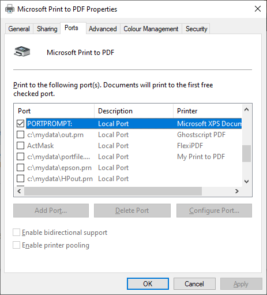Select the c:\mydata\HPout.prn port name
Screen dimensions: 267x295
[60, 179]
